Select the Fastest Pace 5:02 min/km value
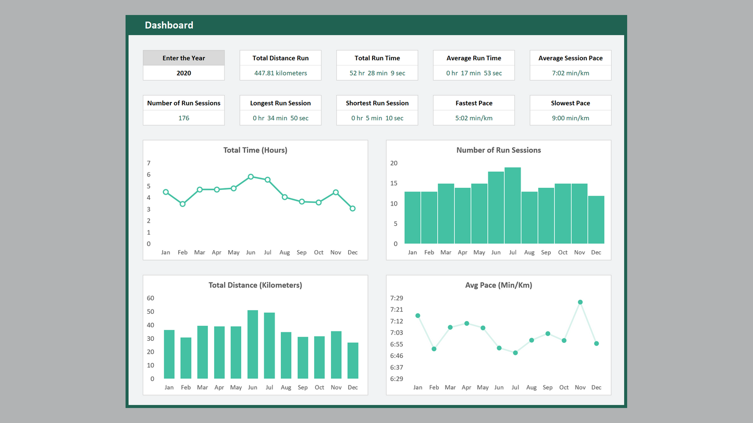This screenshot has width=753, height=423. (x=474, y=118)
